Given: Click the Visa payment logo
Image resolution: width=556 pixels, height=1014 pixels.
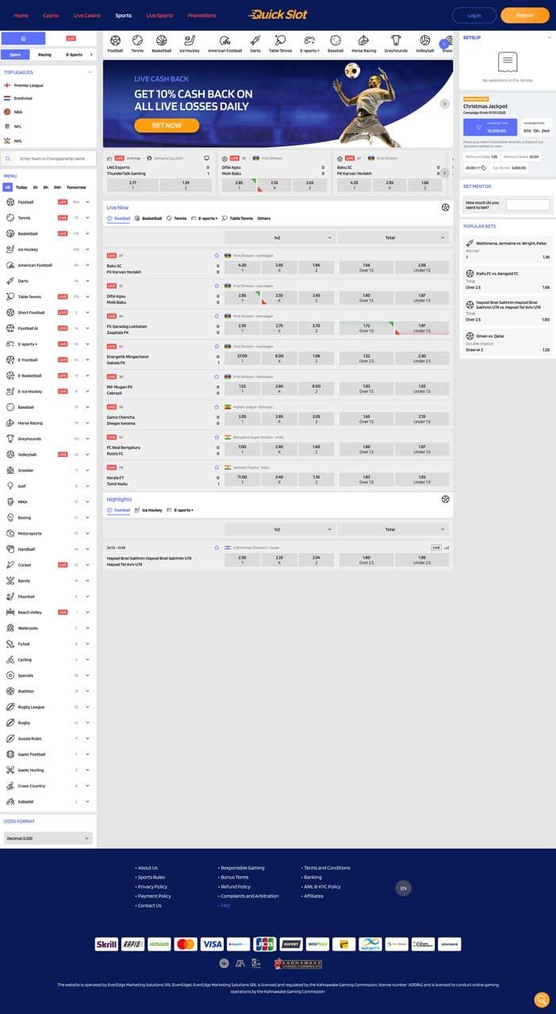Looking at the screenshot, I should tap(212, 944).
